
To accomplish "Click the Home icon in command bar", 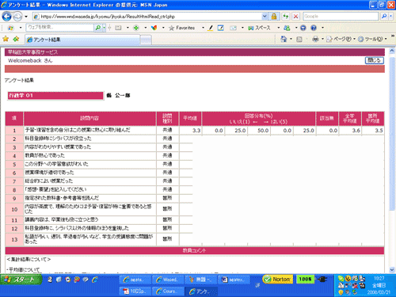I will [284, 39].
